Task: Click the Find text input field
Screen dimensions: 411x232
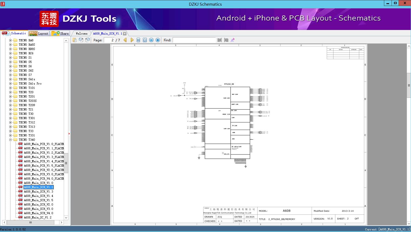Action: (x=194, y=40)
